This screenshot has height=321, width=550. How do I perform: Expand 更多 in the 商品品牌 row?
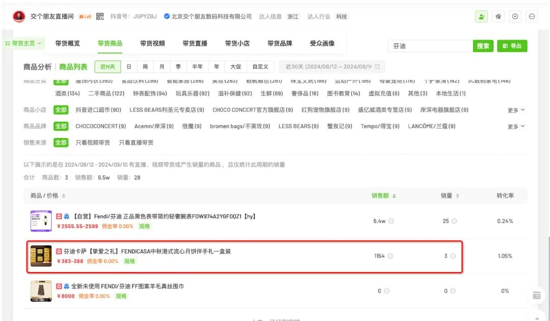coord(516,126)
